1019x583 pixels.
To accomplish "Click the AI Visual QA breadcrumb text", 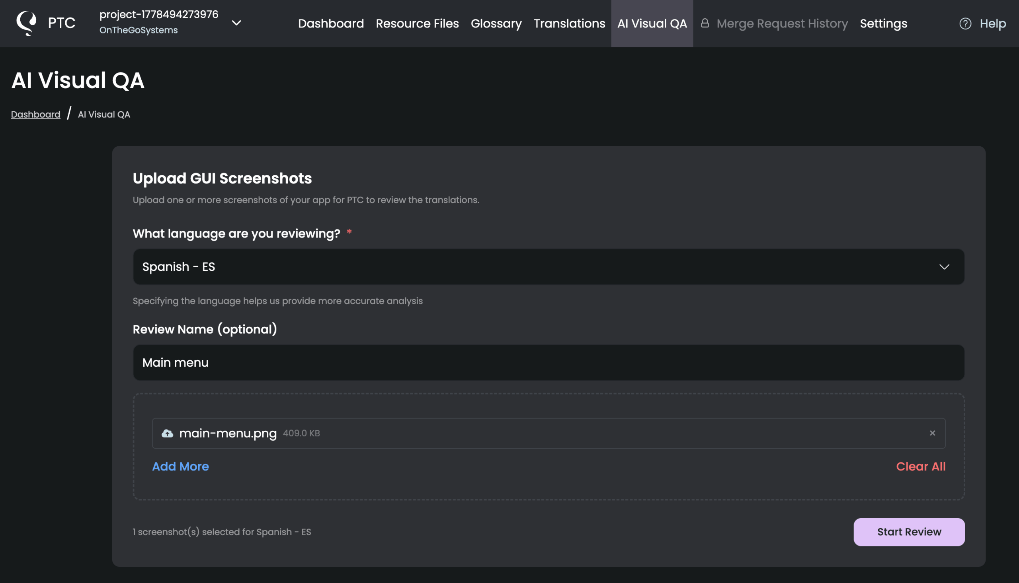I will [104, 115].
